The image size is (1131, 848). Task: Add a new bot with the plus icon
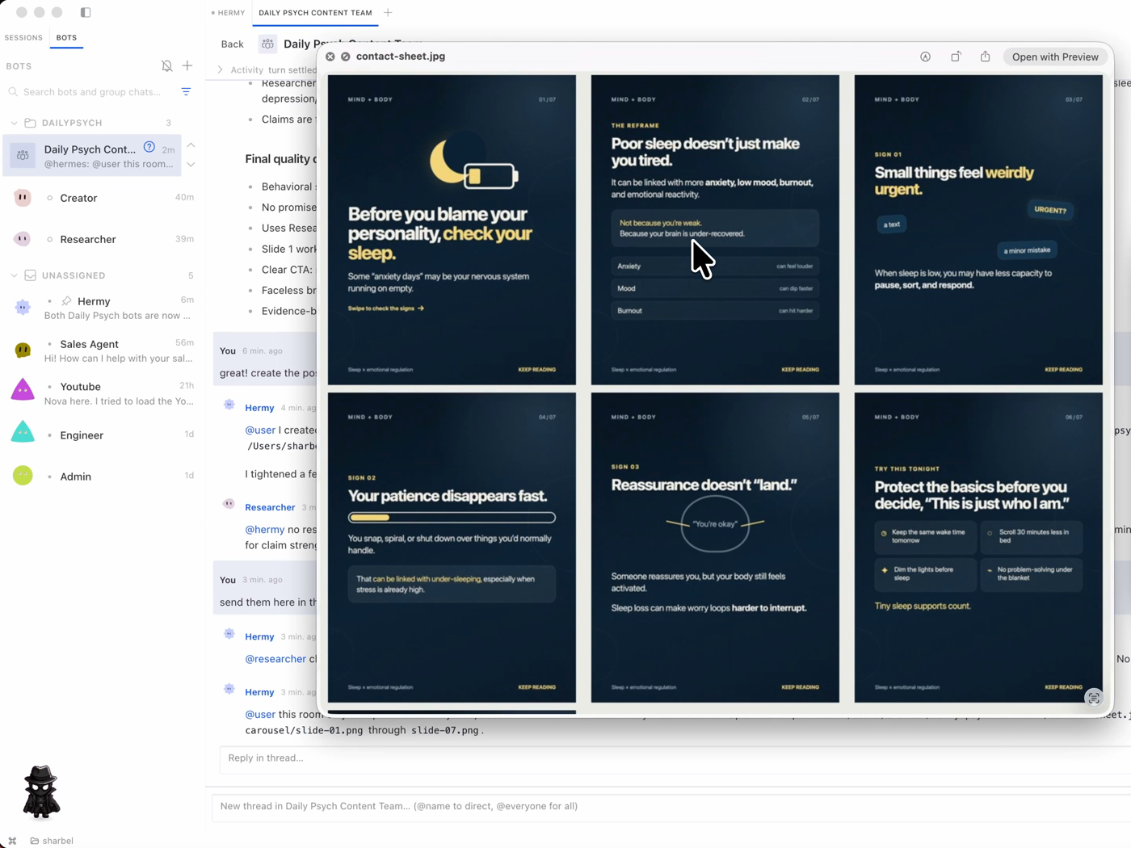[x=187, y=66]
